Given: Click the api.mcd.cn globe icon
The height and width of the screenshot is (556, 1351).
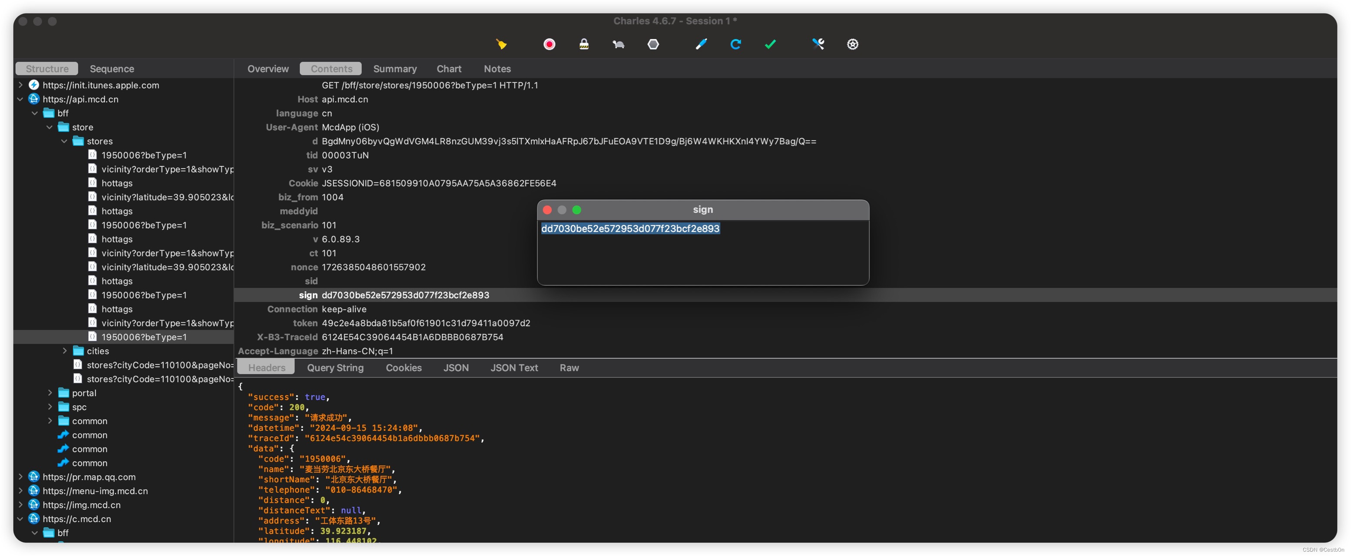Looking at the screenshot, I should coord(34,99).
